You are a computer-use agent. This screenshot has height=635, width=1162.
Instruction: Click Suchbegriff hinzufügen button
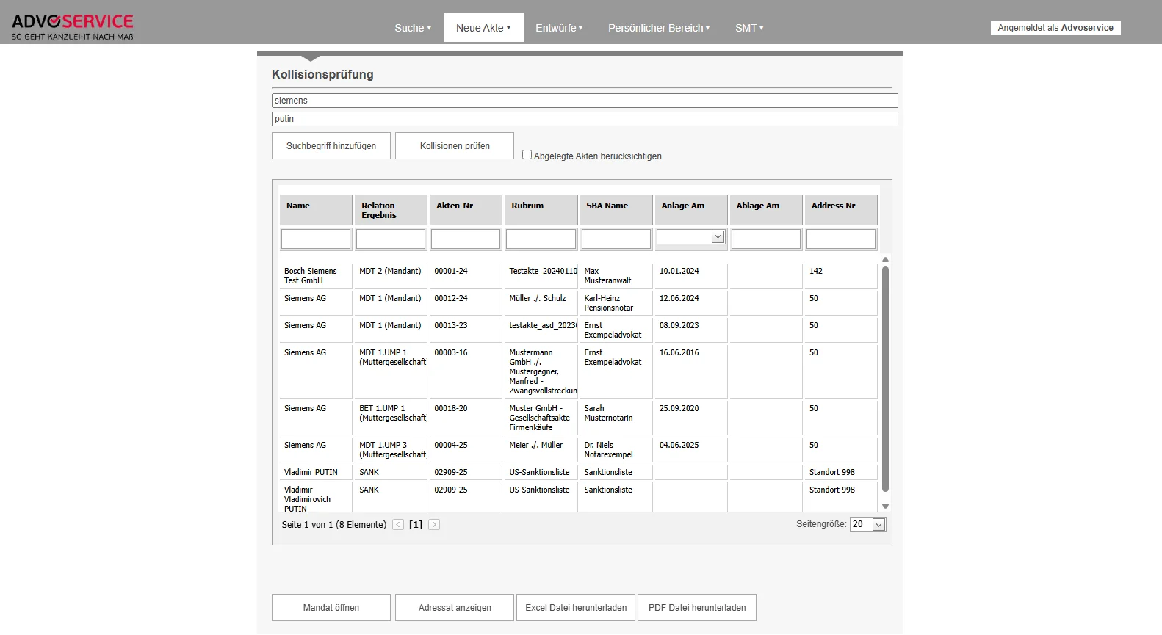coord(331,146)
